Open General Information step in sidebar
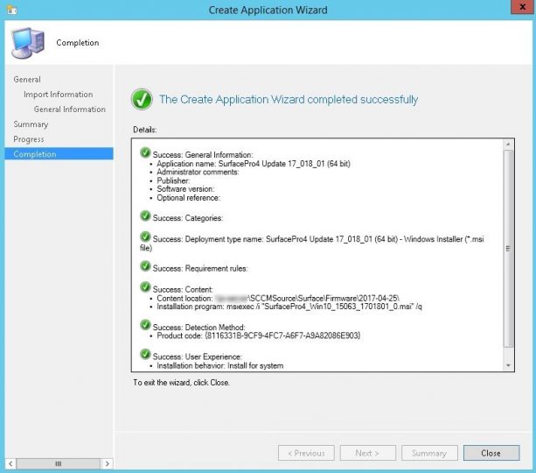Viewport: 536px width, 473px height. (x=70, y=109)
